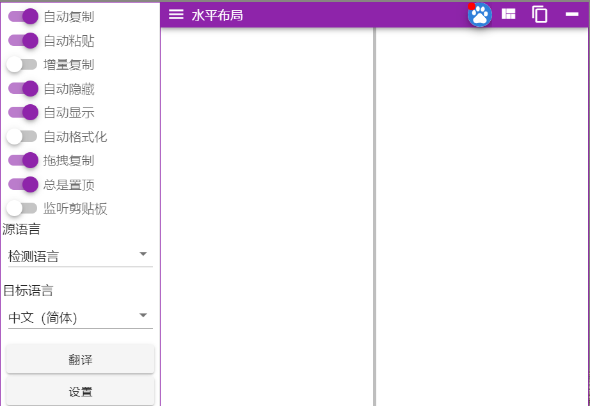Disable the 拖拽复制 switch
The width and height of the screenshot is (590, 406).
click(x=23, y=160)
